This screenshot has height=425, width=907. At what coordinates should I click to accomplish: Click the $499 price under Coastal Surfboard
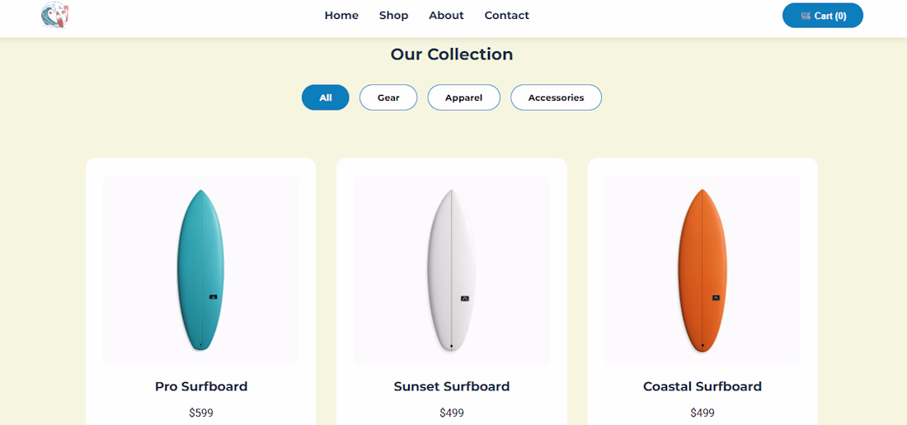coord(703,413)
